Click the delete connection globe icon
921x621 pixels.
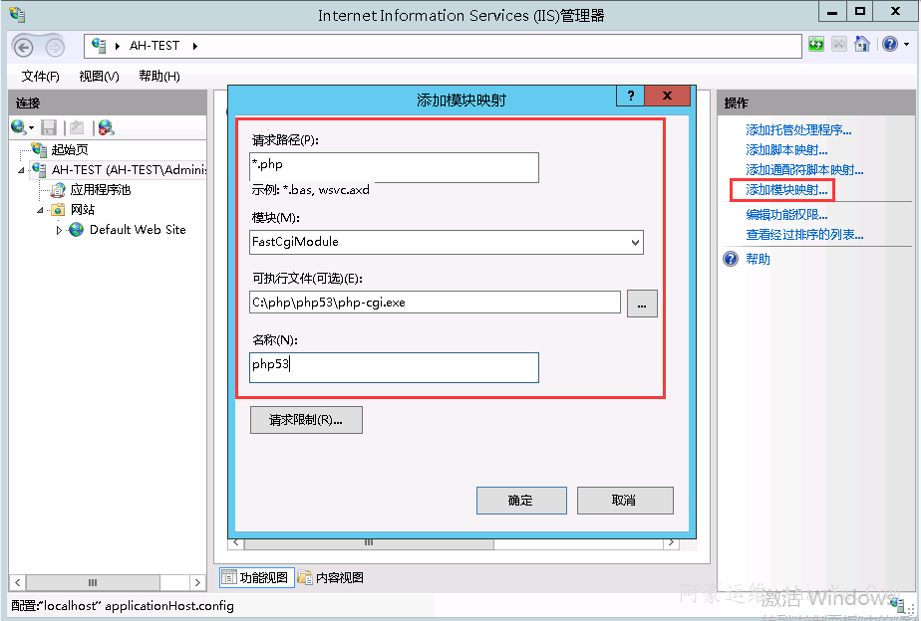pyautogui.click(x=106, y=127)
